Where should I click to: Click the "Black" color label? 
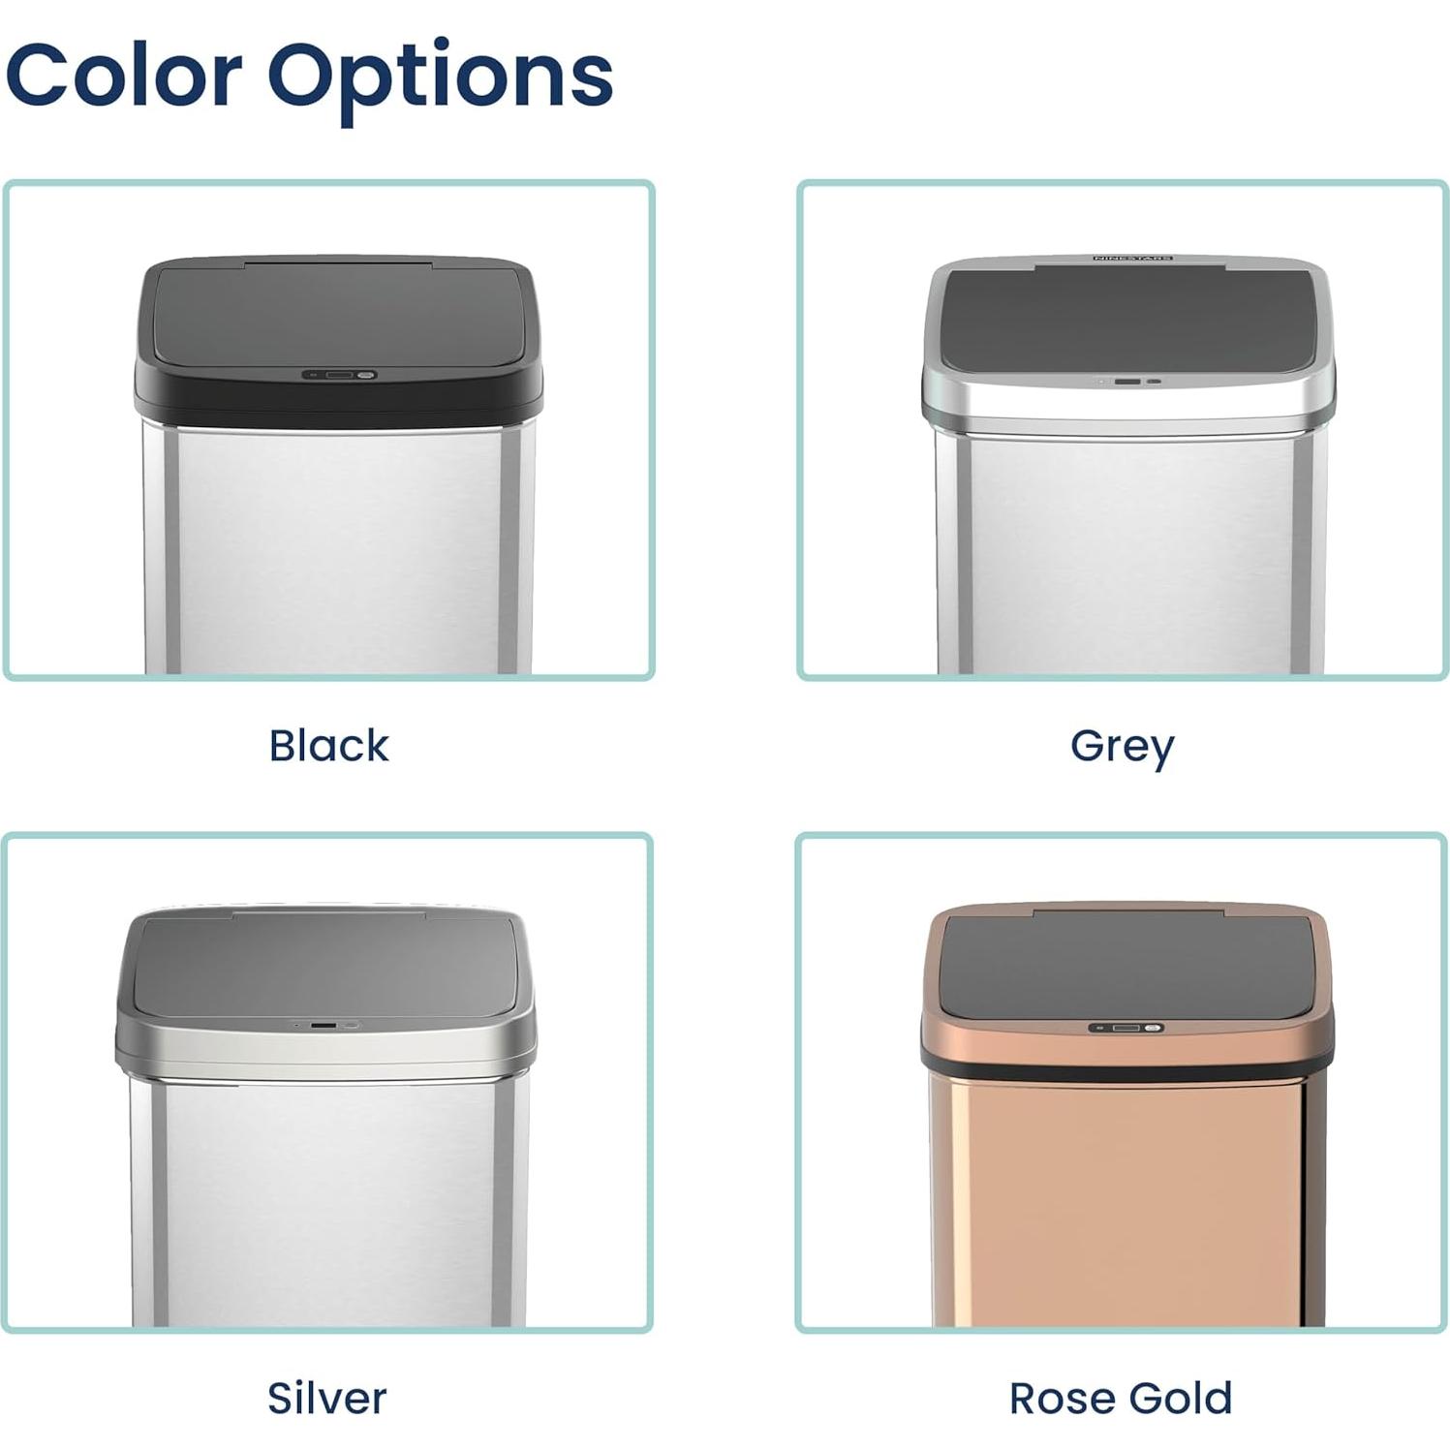[x=328, y=746]
